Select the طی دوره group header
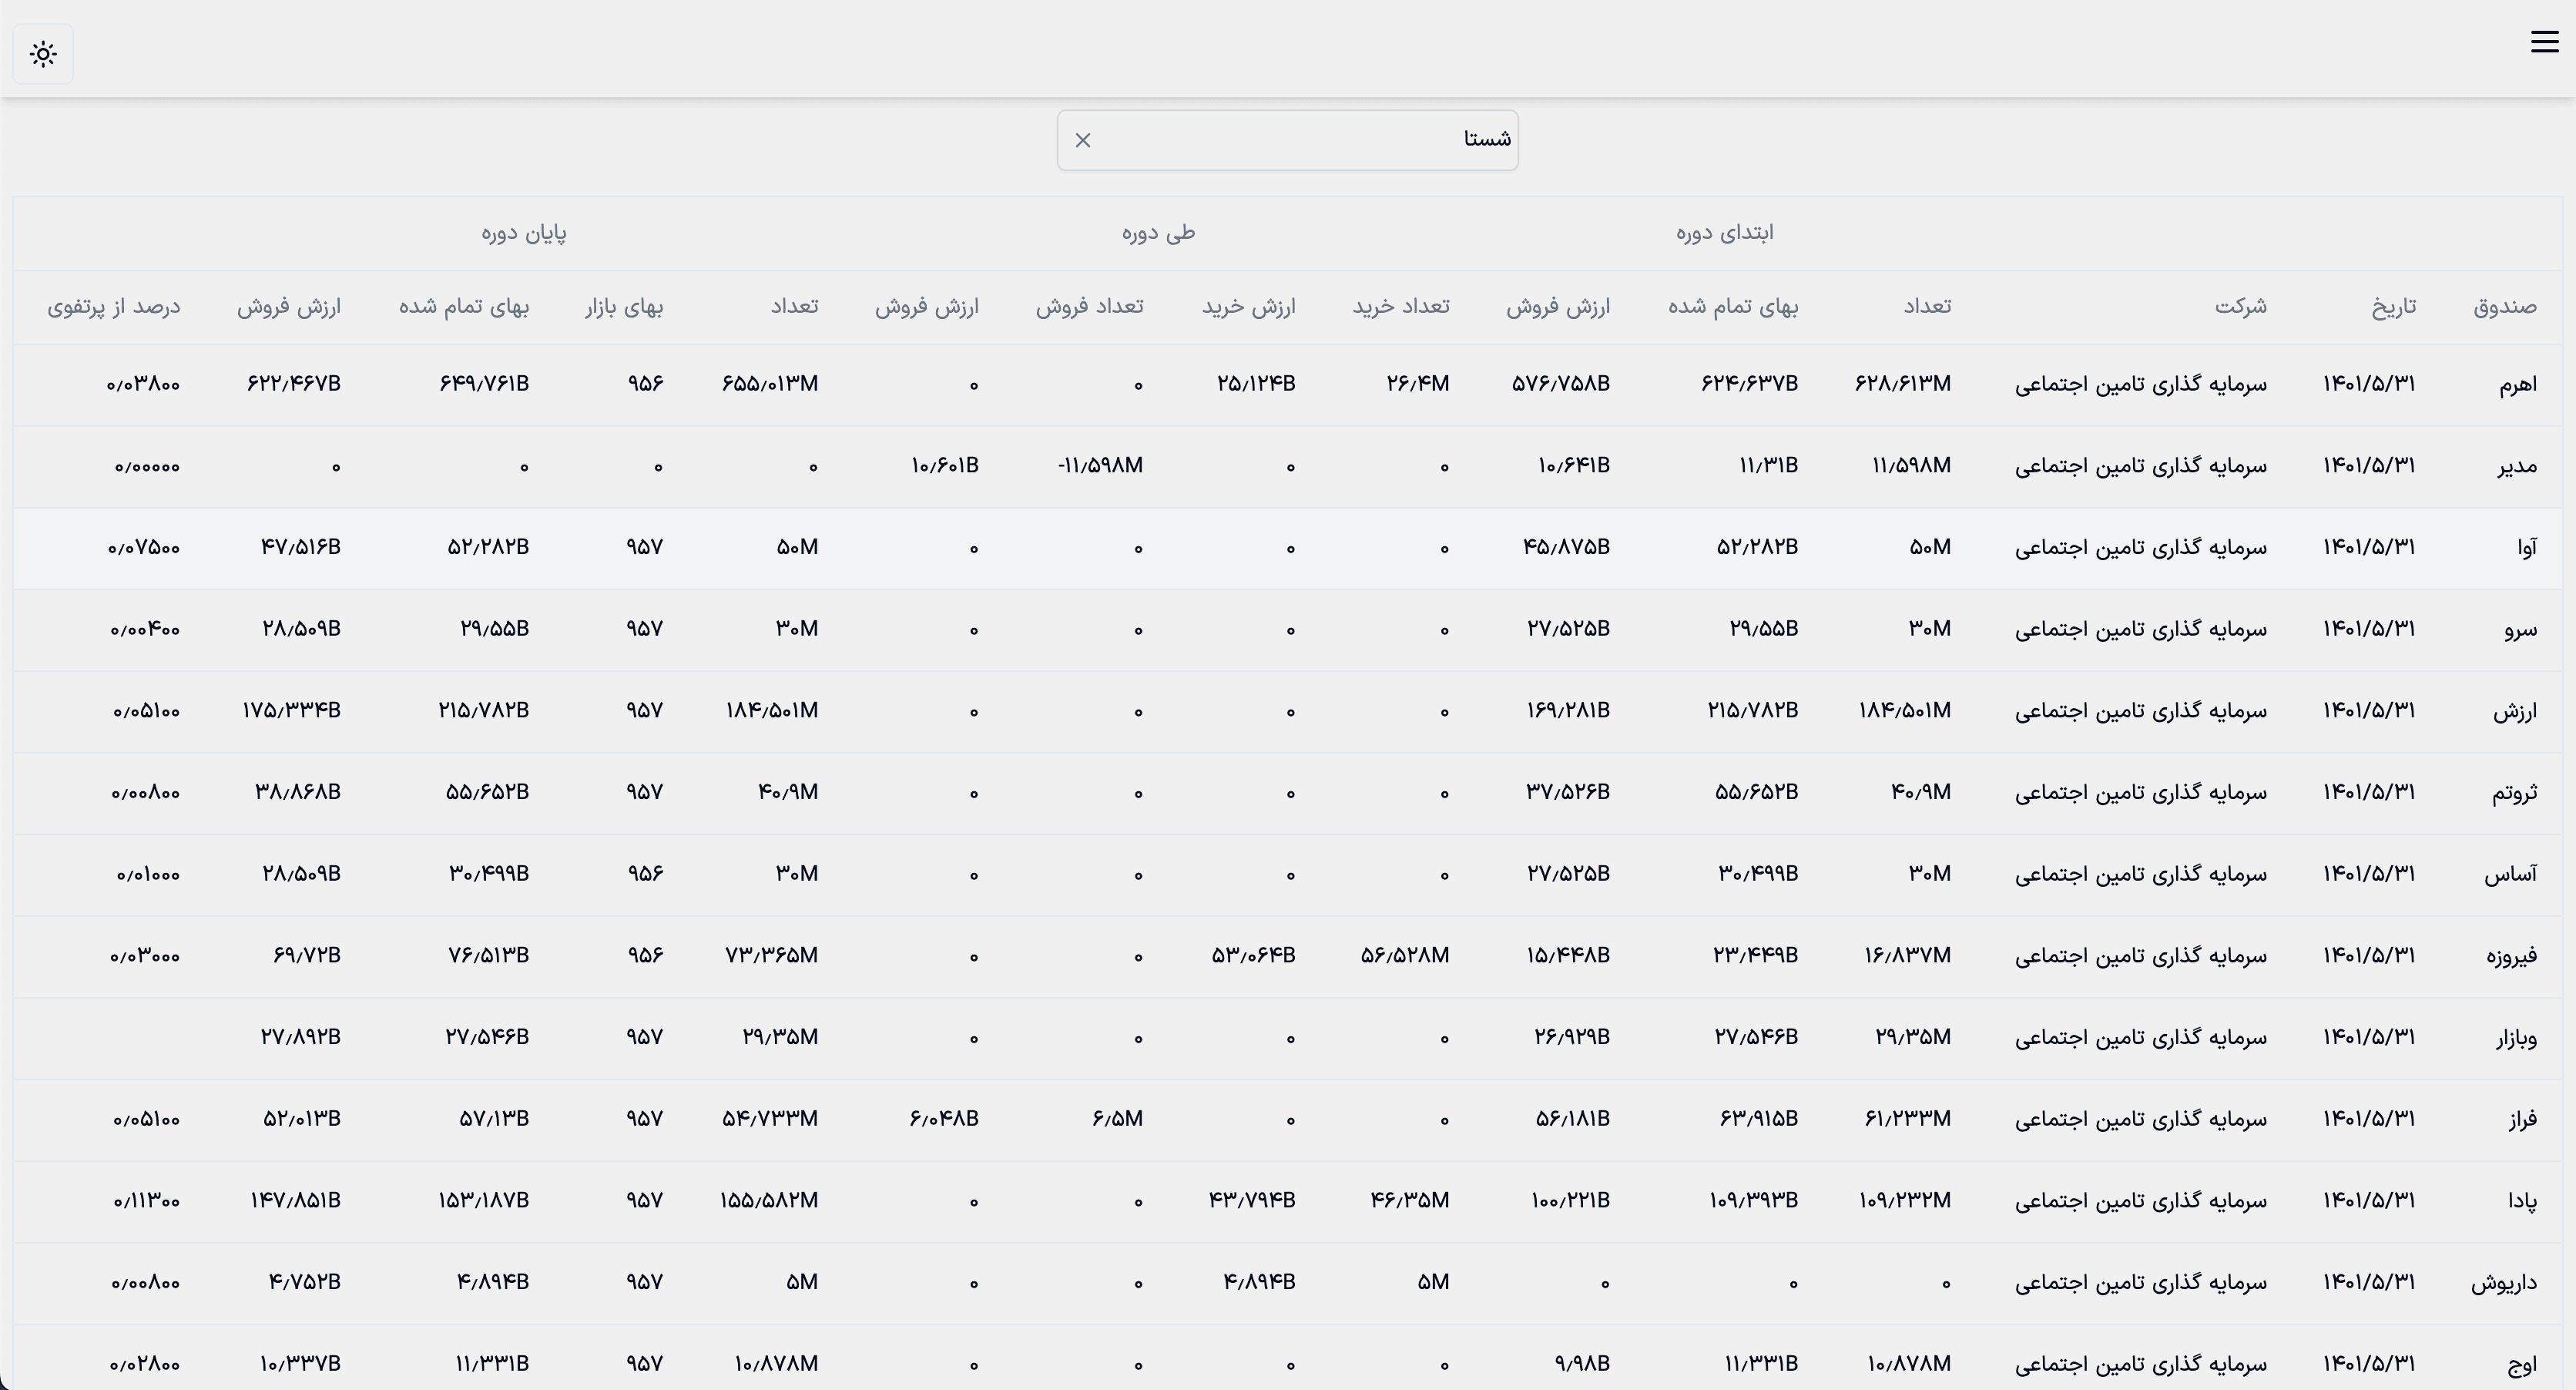The width and height of the screenshot is (2576, 1390). pyautogui.click(x=1158, y=233)
